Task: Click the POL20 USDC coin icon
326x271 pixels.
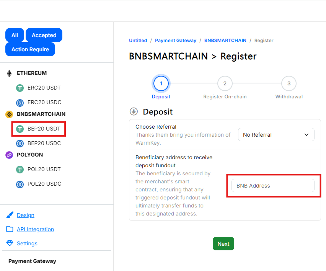Action: (20, 184)
